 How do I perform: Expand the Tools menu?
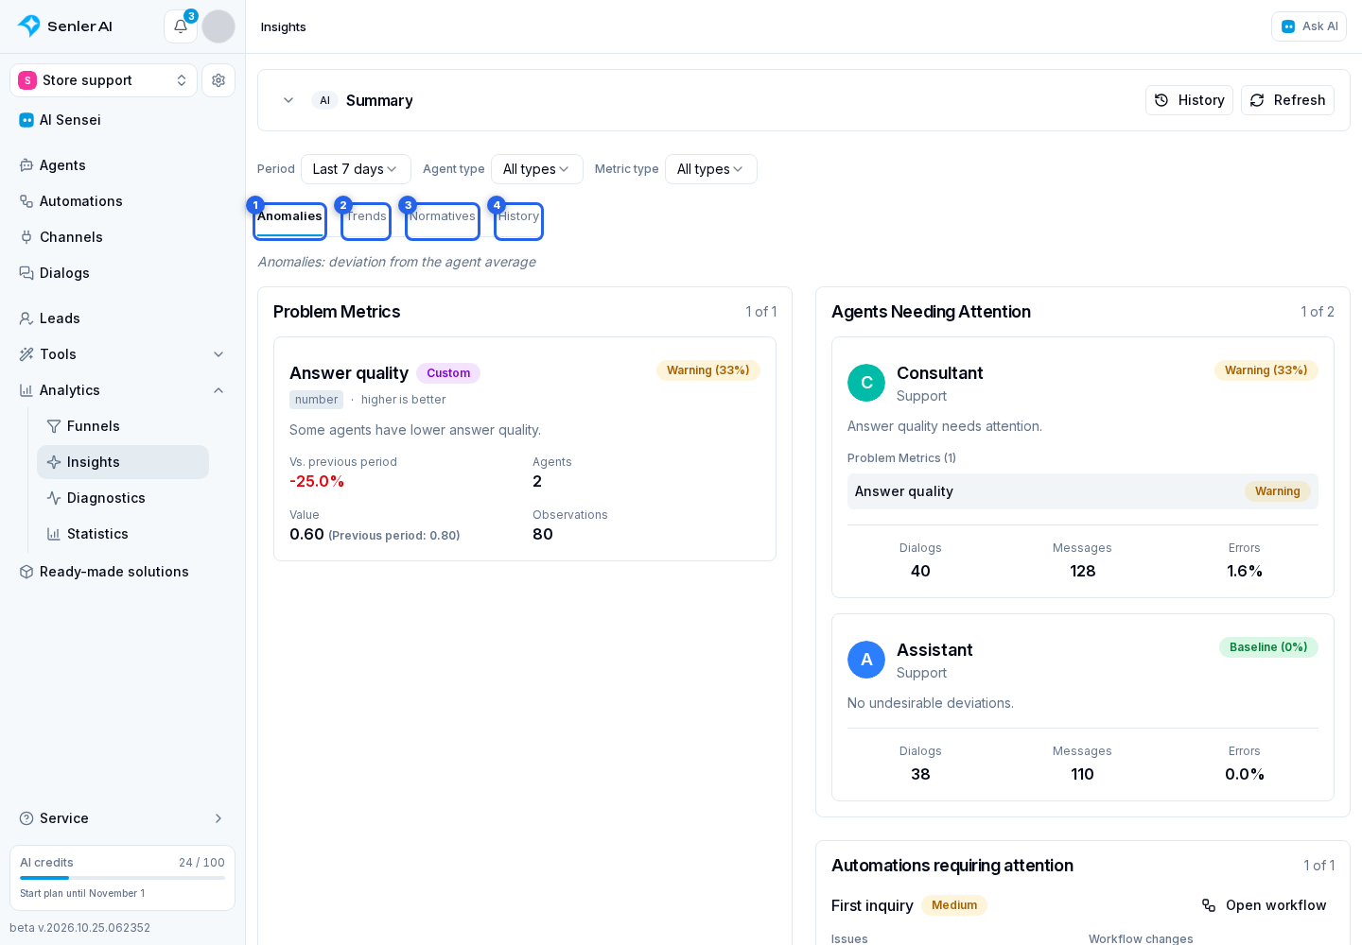[x=123, y=354]
